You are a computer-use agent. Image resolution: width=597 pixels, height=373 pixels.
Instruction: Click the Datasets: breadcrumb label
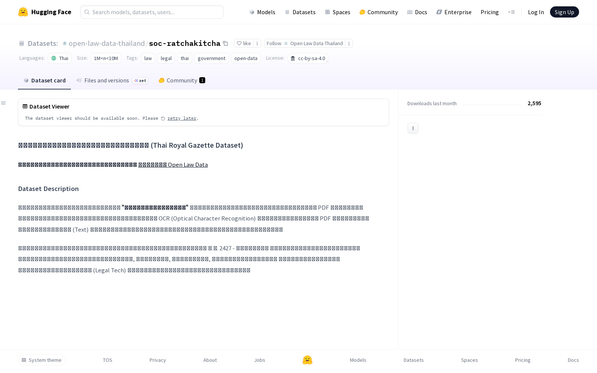point(43,43)
